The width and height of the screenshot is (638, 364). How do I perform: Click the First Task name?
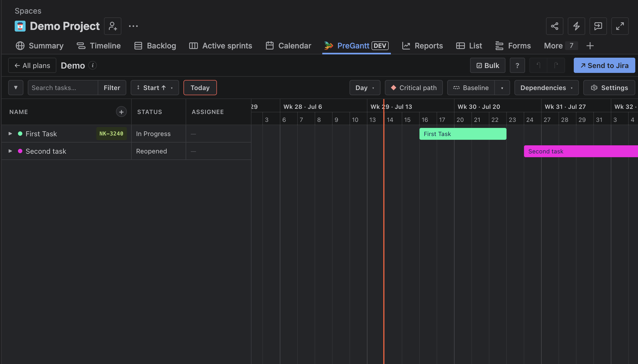pyautogui.click(x=41, y=134)
